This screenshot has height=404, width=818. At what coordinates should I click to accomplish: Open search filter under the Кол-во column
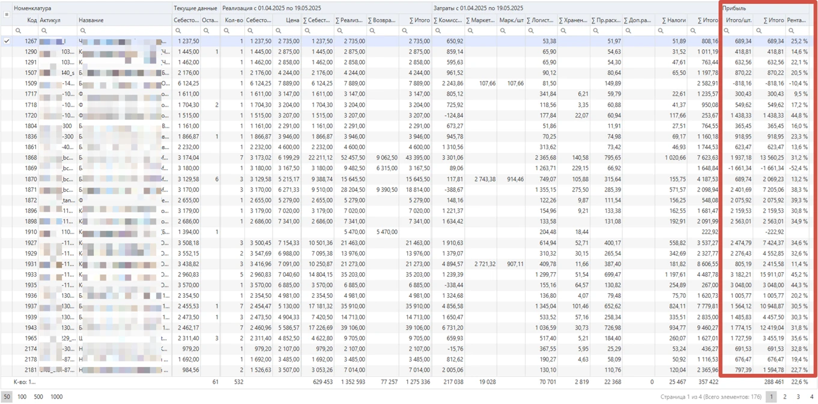click(227, 29)
